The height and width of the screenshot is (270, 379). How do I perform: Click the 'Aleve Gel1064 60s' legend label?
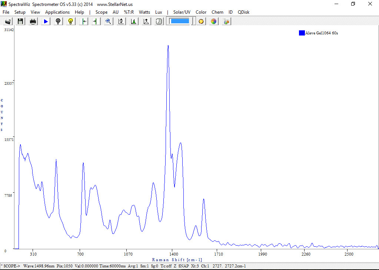(322, 33)
